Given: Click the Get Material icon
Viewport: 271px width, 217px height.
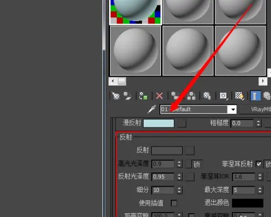Looking at the screenshot, I should pos(115,95).
